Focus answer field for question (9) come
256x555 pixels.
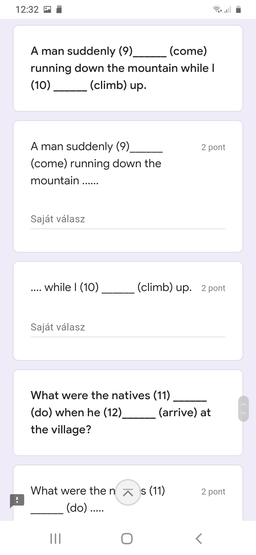click(128, 219)
